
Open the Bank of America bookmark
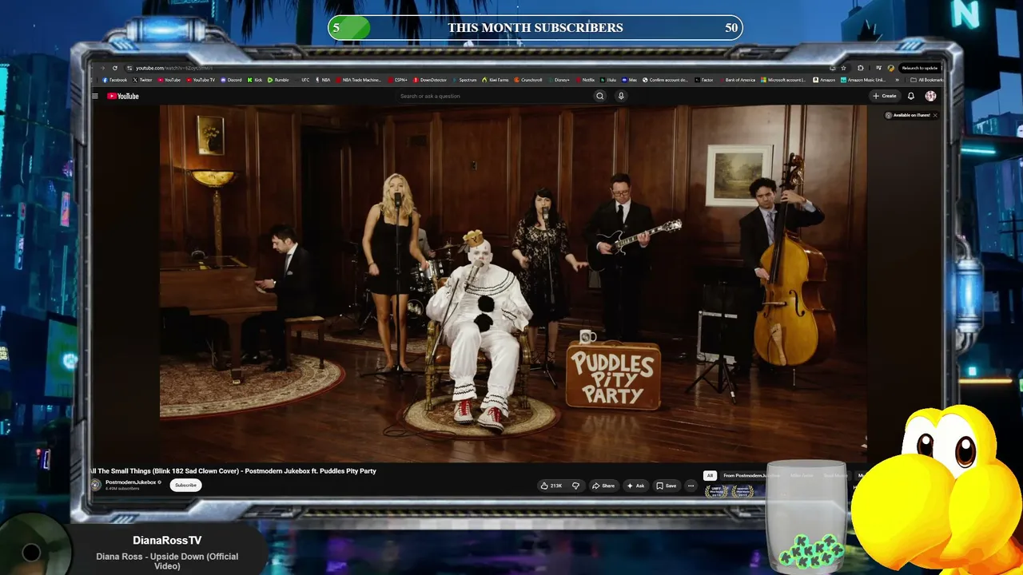736,80
